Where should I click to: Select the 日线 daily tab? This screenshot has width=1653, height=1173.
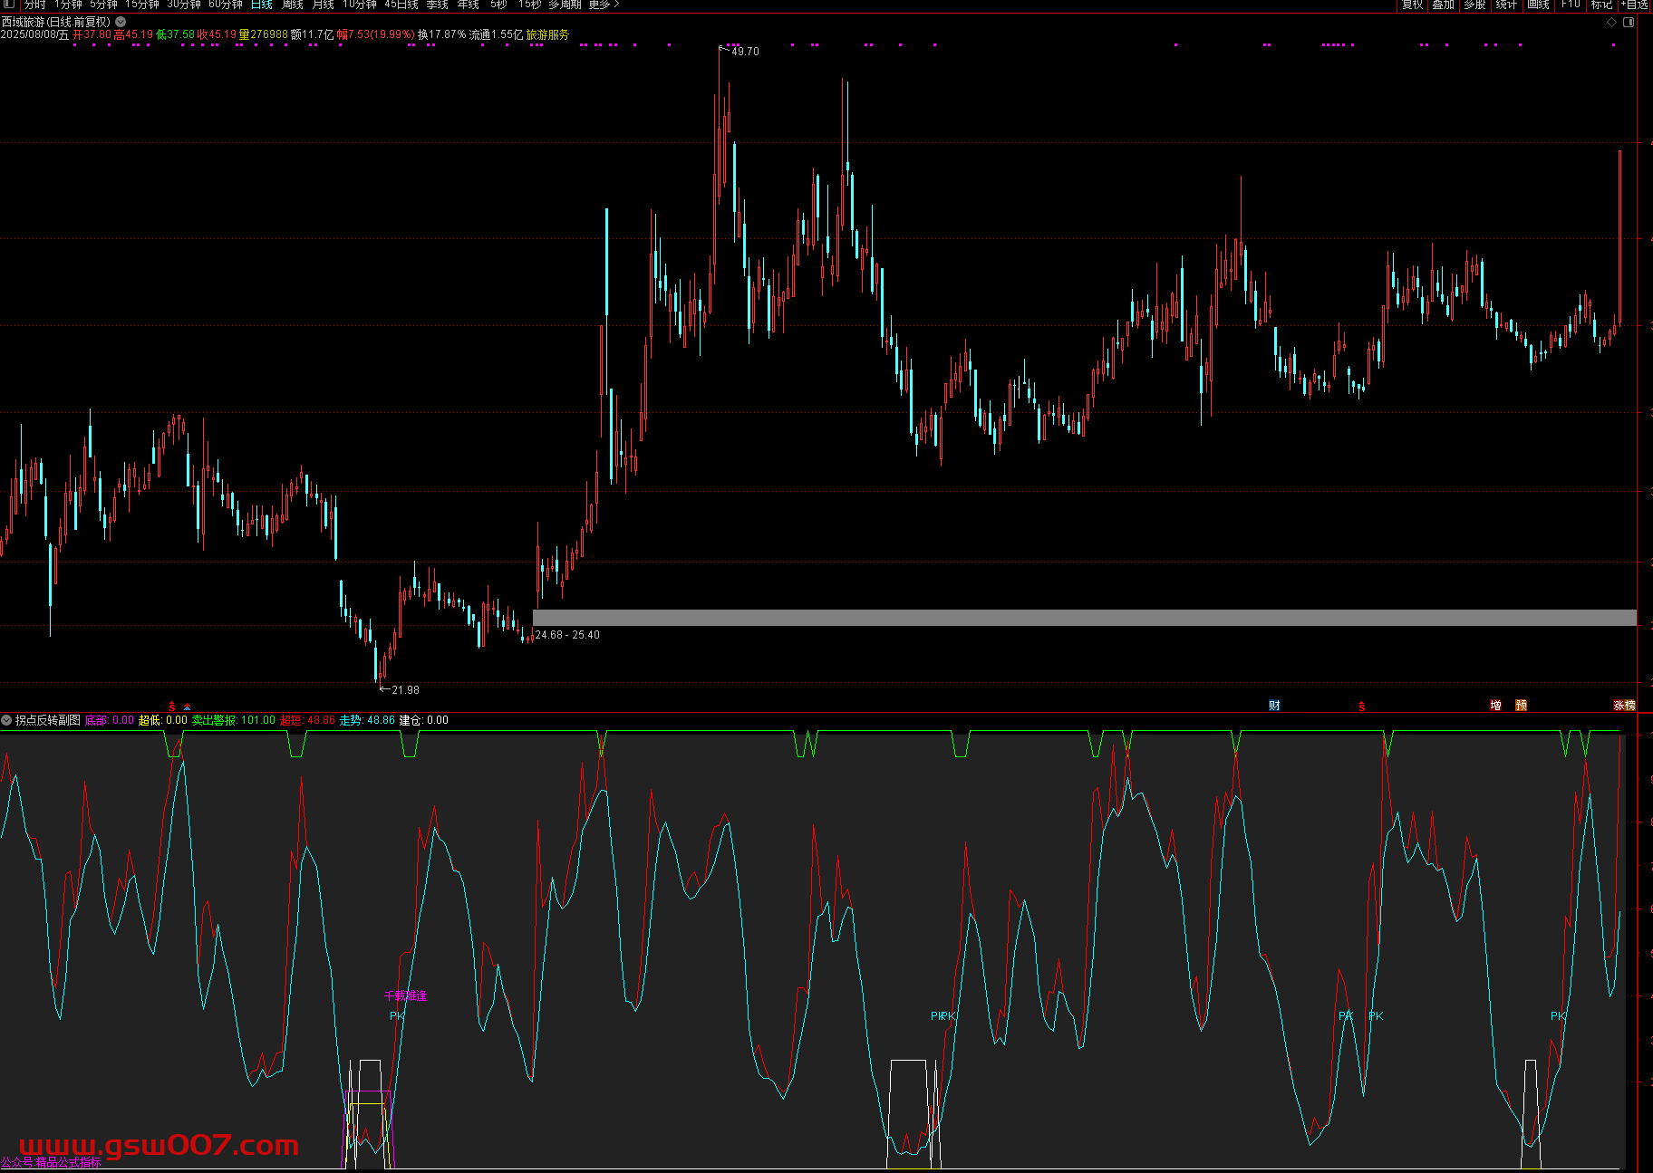pyautogui.click(x=262, y=5)
